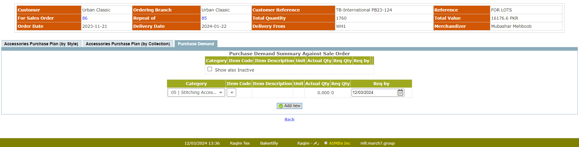This screenshot has width=579, height=147.
Task: Switch to Accessories Purchase Plan (by Style) tab
Action: 41,44
